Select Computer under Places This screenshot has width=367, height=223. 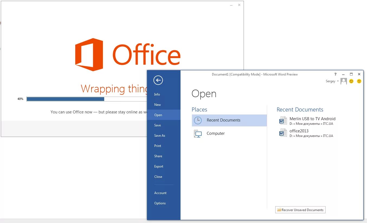tap(229, 134)
